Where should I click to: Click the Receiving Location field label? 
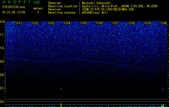click(x=63, y=6)
